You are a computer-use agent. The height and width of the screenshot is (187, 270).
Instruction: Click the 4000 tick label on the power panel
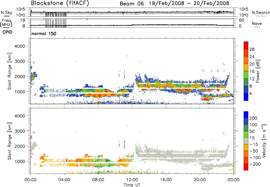coord(20,46)
